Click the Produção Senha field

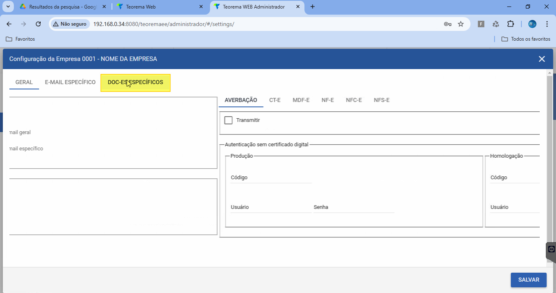click(354, 207)
